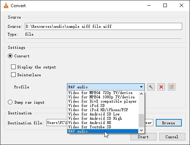Click profile list scroll up arrow
This screenshot has height=145, width=190.
[141, 94]
